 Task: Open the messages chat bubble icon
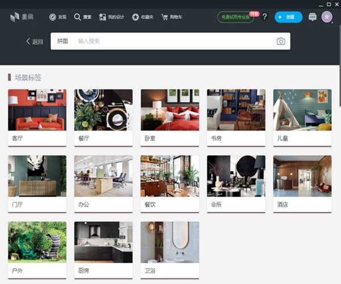pyautogui.click(x=313, y=17)
